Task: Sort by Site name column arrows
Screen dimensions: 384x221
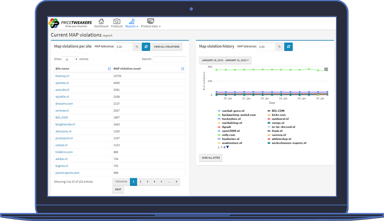Action: point(109,68)
